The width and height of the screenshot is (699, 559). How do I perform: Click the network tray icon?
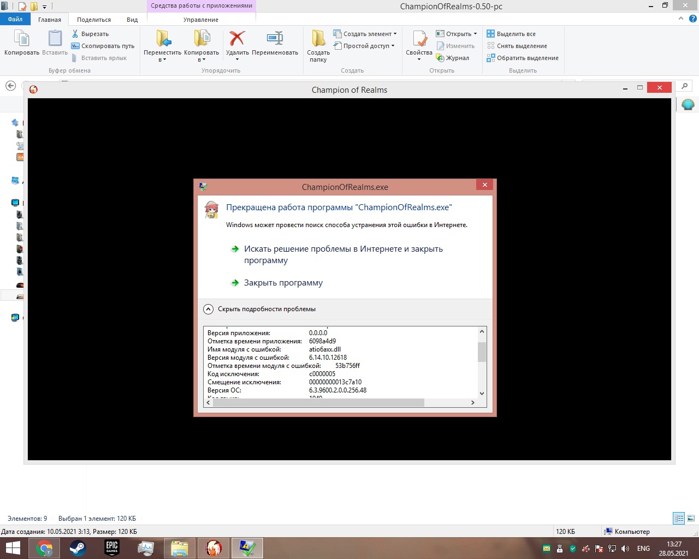(x=612, y=549)
